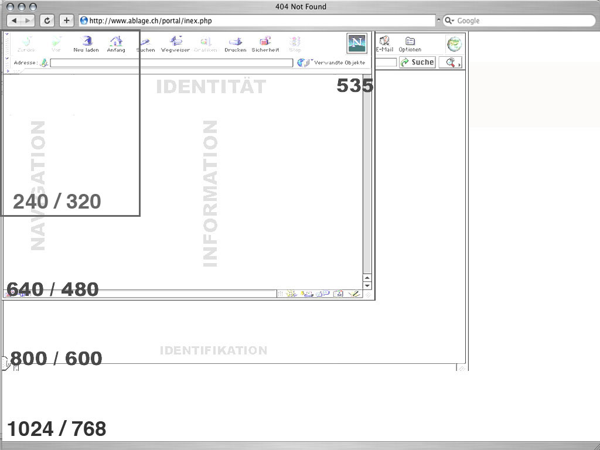Click the Grafiken images icon
This screenshot has width=600, height=450.
coord(206,44)
